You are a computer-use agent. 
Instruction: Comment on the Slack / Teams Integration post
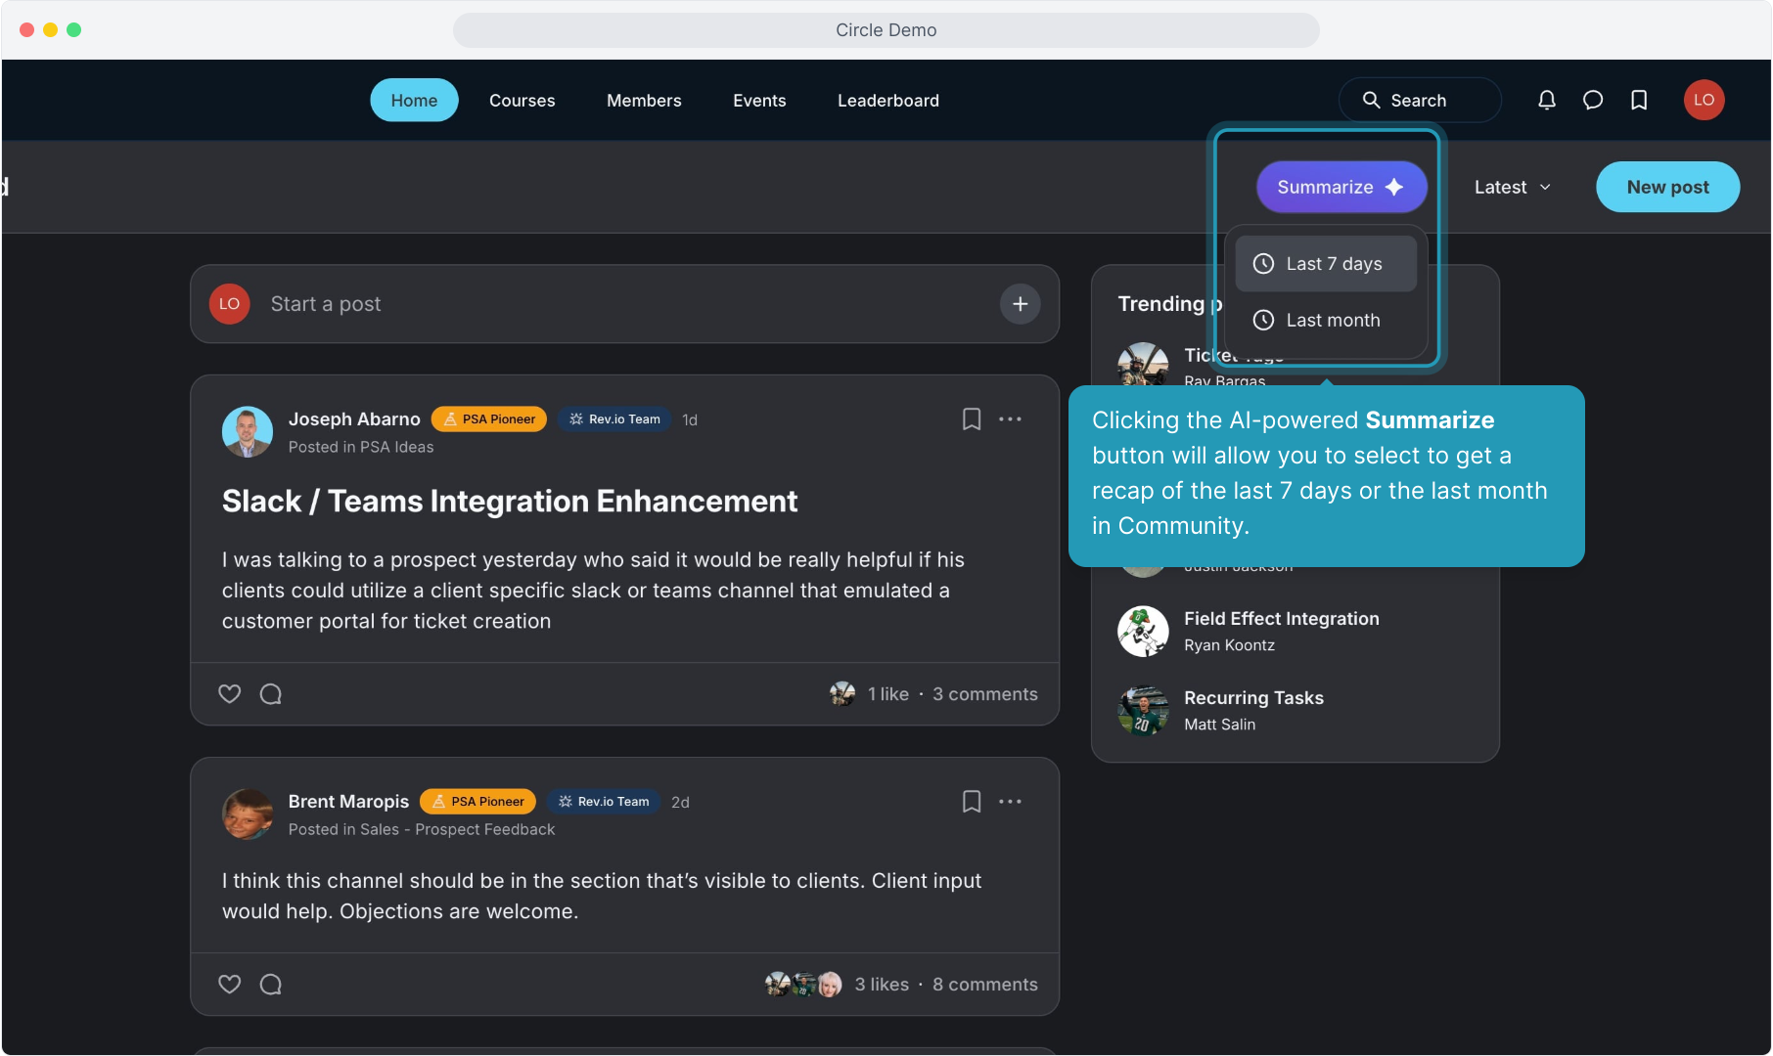coord(271,694)
